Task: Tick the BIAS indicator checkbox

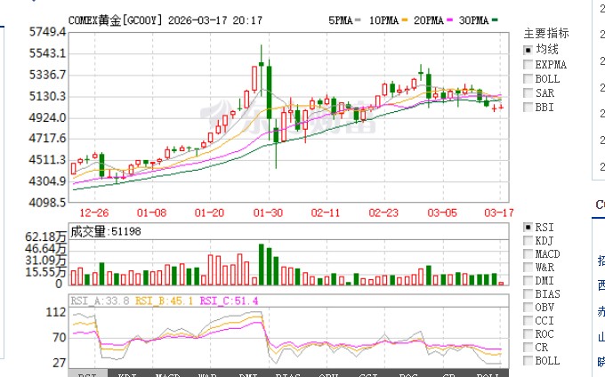Action: (528, 293)
